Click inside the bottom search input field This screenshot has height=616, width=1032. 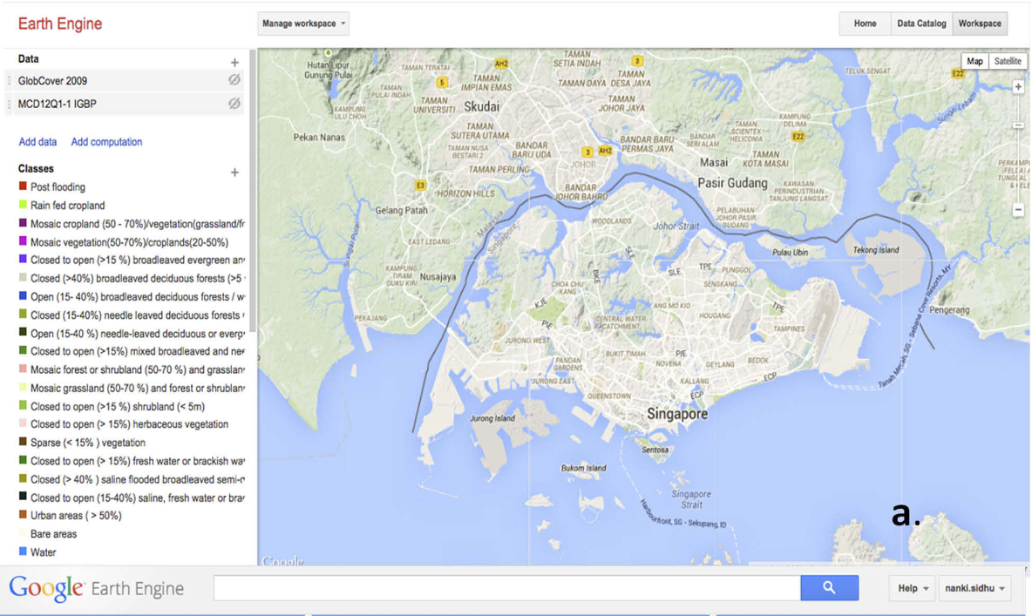(x=506, y=588)
